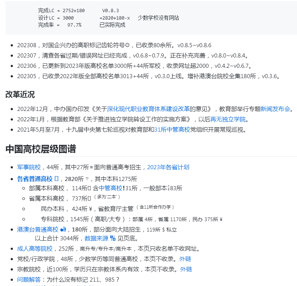This screenshot has height=286, width=297.
Task: Open the 中管高校 link under 部属本科高校
Action: point(110,188)
